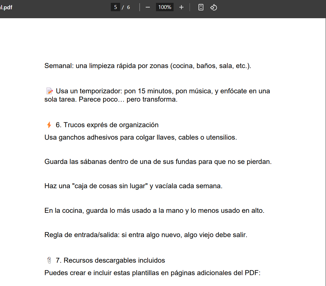
Task: Click the 'caja de cosas sin lugar' sentence
Action: tap(133, 186)
